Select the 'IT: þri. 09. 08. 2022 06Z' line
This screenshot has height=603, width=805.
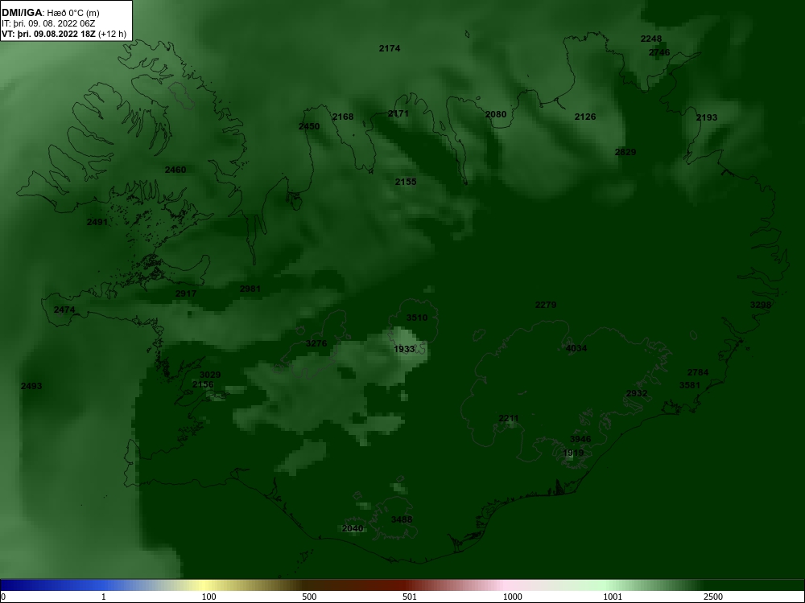point(48,23)
